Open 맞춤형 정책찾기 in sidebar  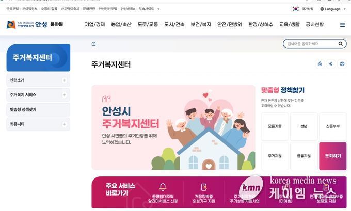pyautogui.click(x=38, y=110)
